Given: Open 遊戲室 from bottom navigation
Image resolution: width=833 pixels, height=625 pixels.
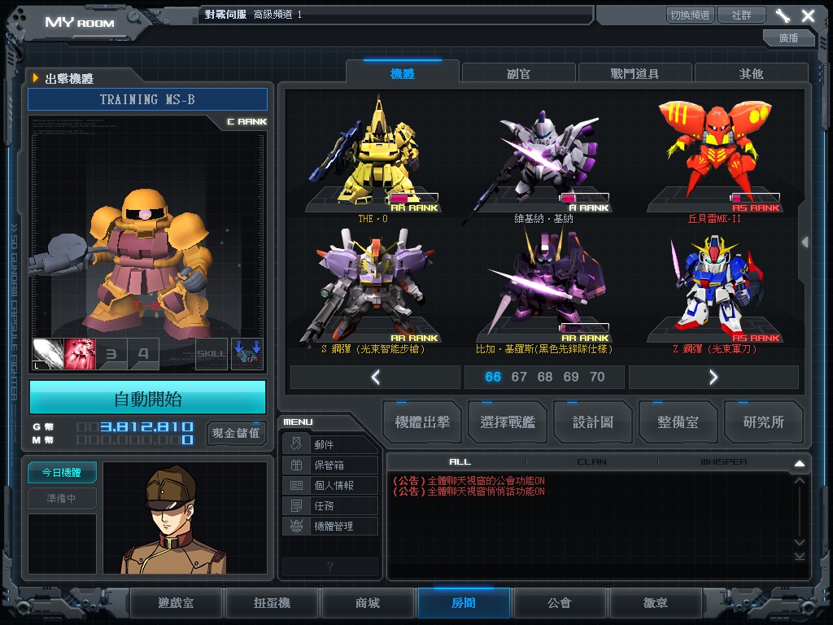Looking at the screenshot, I should coord(176,603).
